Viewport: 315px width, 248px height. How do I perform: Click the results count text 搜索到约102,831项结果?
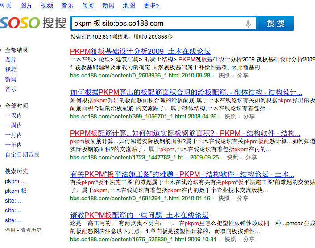(99, 37)
